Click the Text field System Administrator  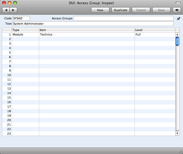(93, 23)
